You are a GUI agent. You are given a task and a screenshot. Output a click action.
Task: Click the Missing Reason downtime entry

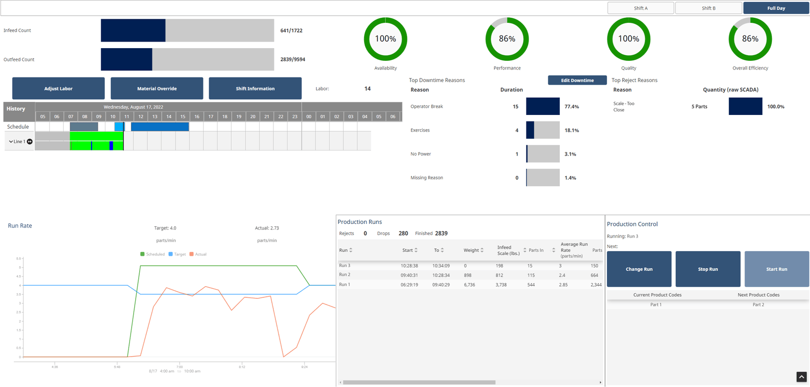coord(427,178)
